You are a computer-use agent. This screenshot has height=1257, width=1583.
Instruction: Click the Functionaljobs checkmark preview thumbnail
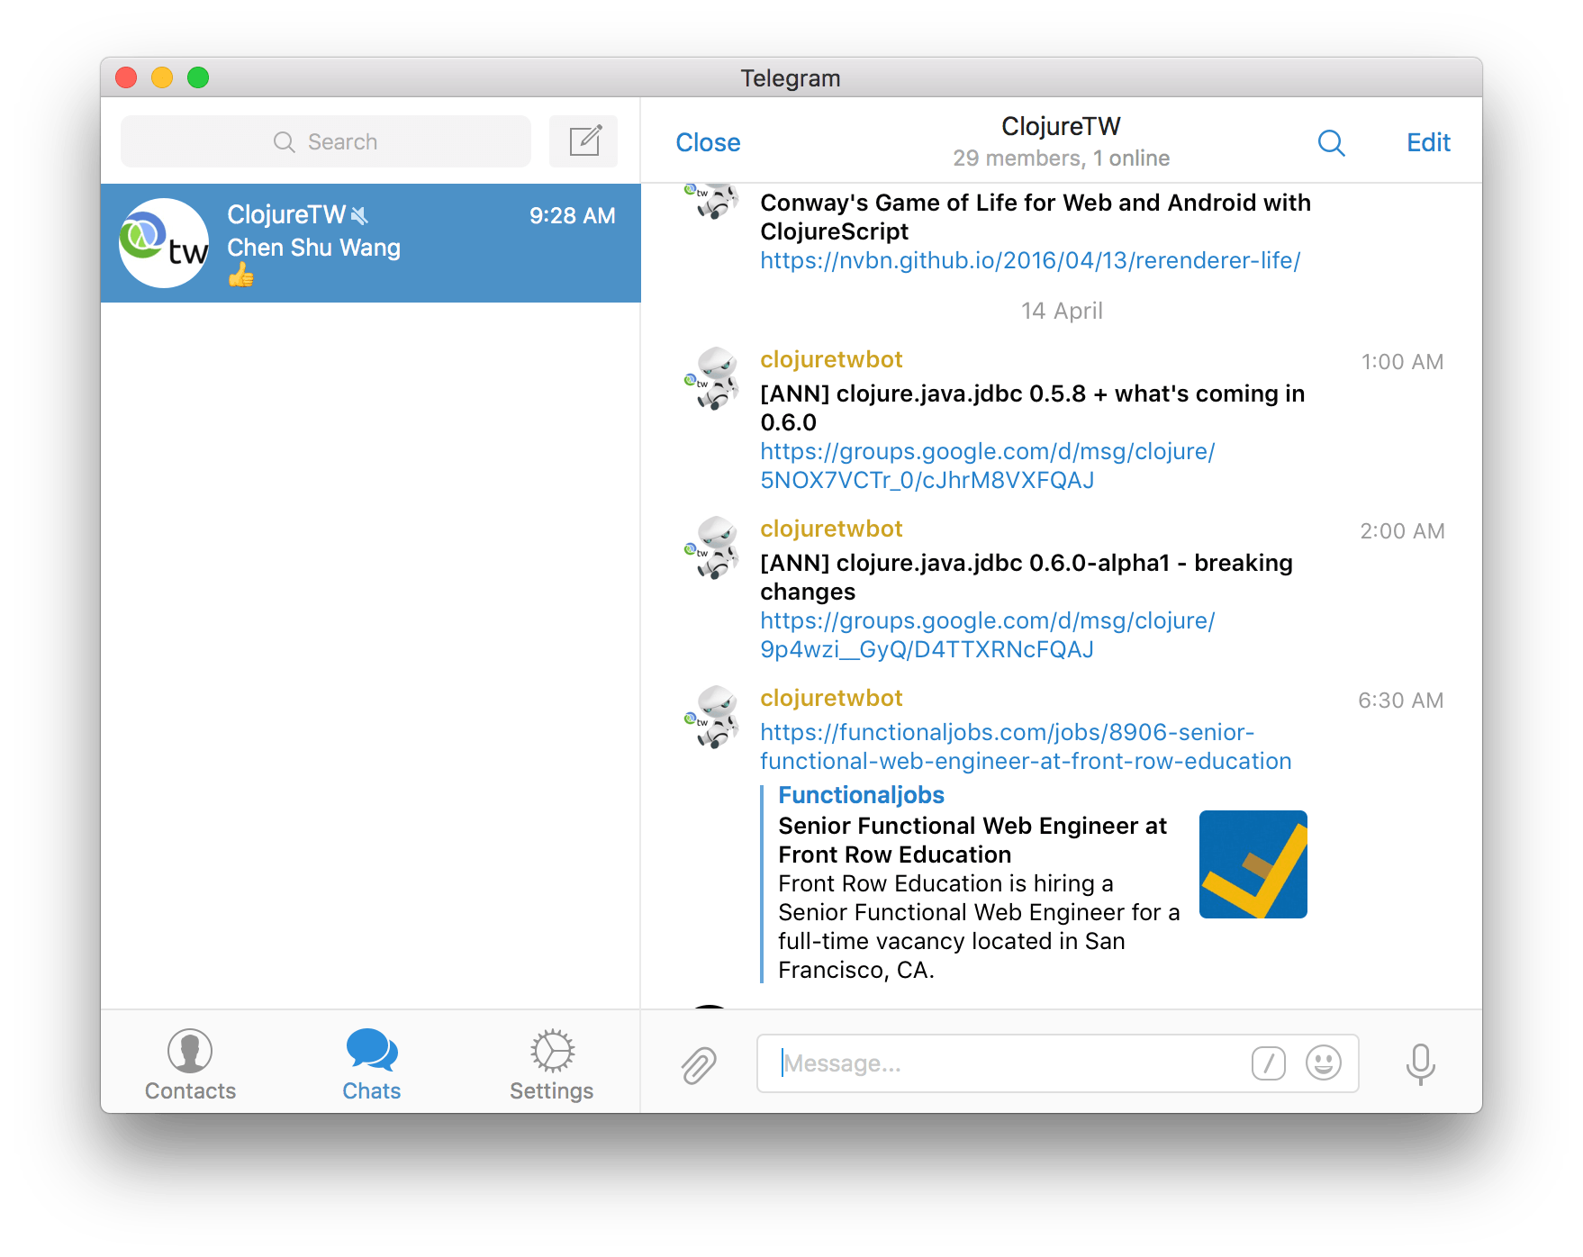point(1253,864)
